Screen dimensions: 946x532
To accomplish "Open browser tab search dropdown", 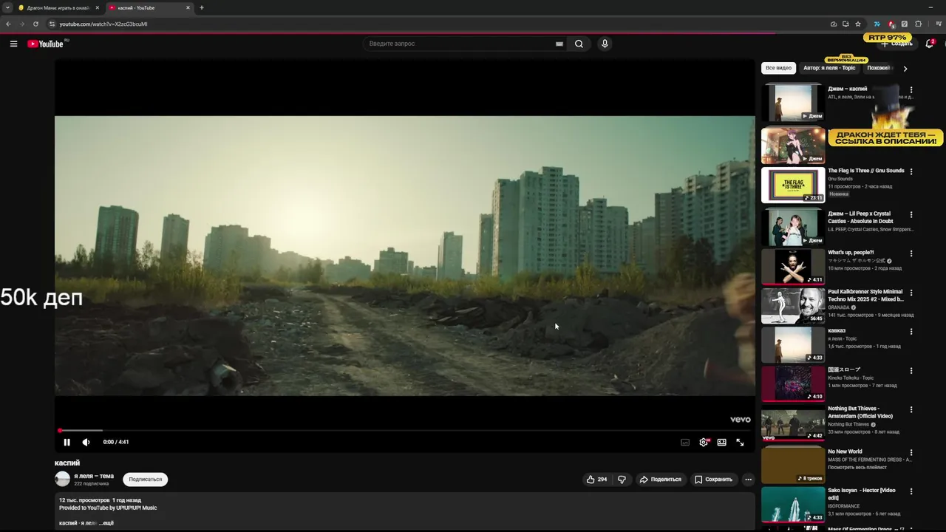I will 7,7.
